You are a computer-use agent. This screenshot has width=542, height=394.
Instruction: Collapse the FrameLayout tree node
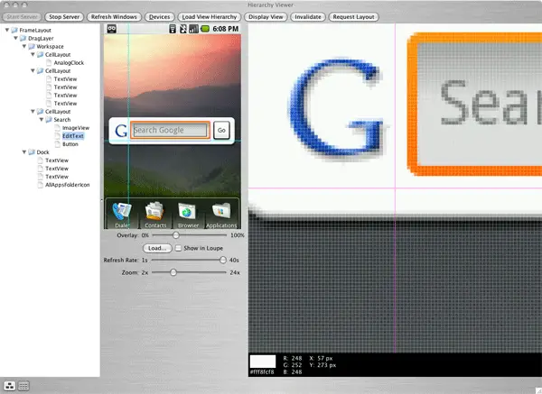click(x=8, y=30)
